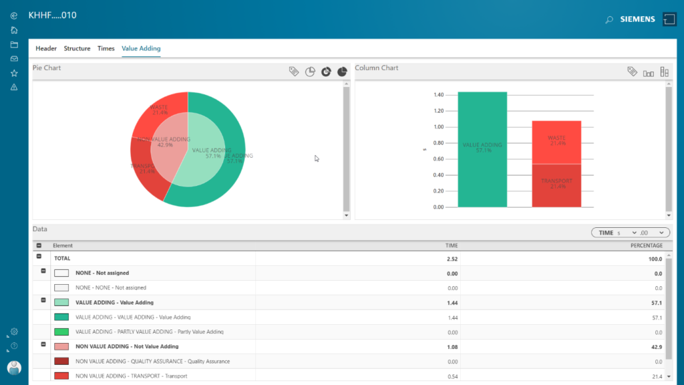This screenshot has width=684, height=385.
Task: Click the PERCENTAGE column header
Action: (x=647, y=246)
